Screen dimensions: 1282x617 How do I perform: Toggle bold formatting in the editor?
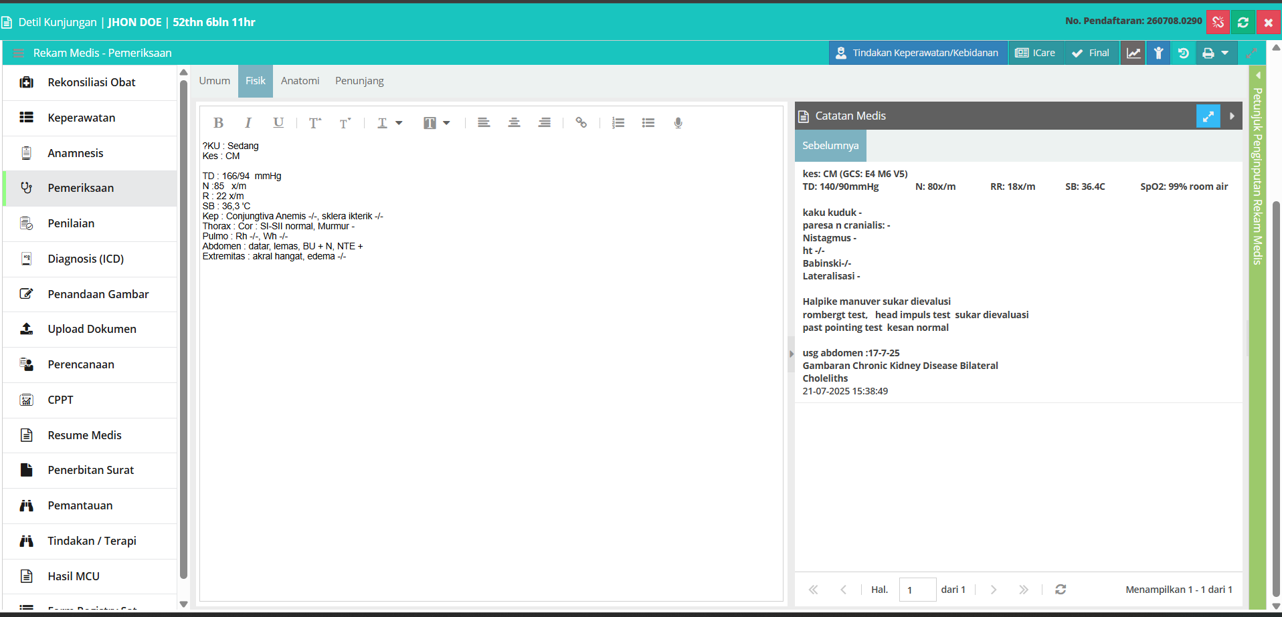click(x=218, y=123)
